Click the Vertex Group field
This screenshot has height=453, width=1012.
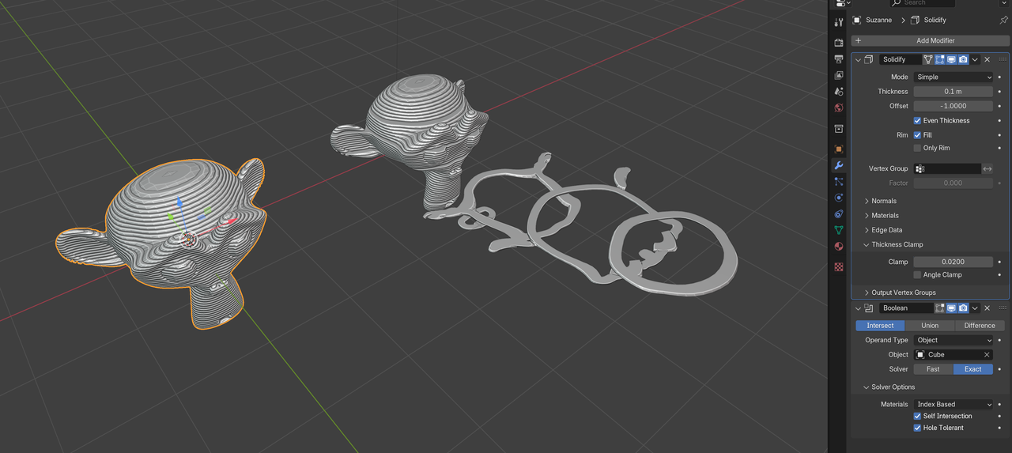click(x=947, y=168)
